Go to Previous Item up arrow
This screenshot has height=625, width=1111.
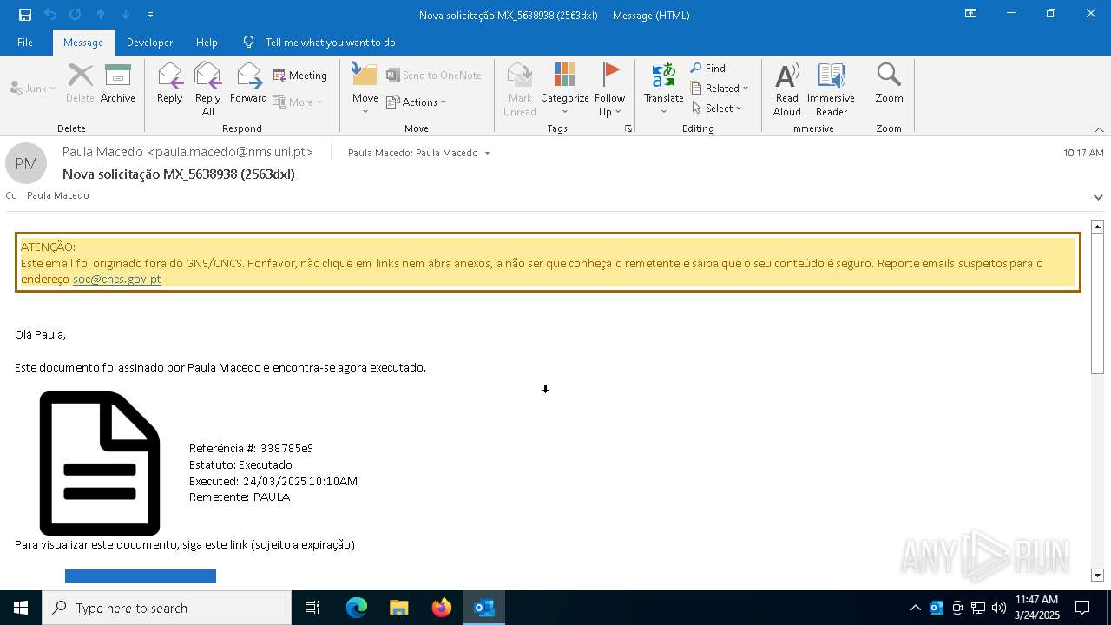[101, 15]
